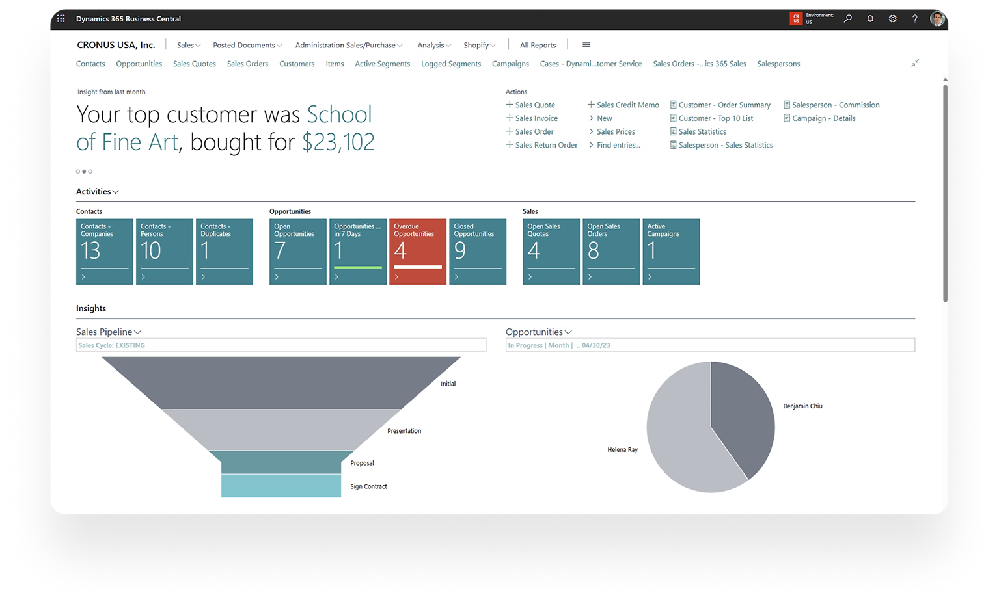Image resolution: width=999 pixels, height=606 pixels.
Task: Open the settings gear icon
Action: (x=892, y=19)
